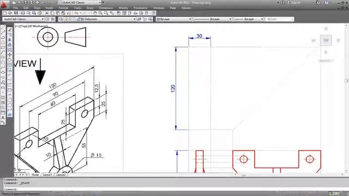Open the AutoCAD application menu button
The width and height of the screenshot is (349, 196).
[x=4, y=4]
